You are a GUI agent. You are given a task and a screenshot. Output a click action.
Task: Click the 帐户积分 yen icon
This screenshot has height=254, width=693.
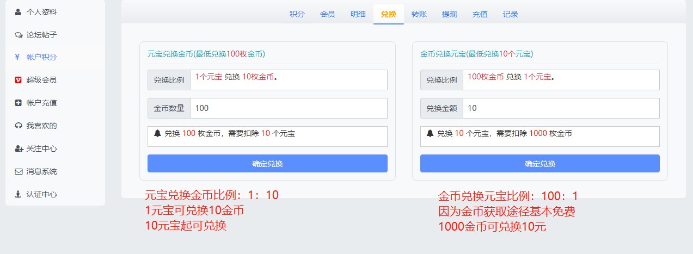click(x=18, y=57)
